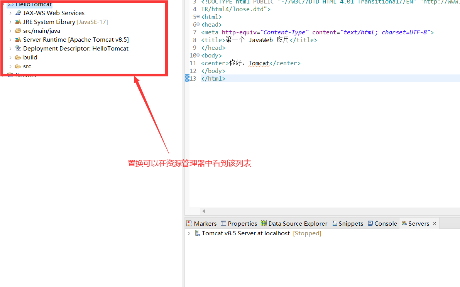Image resolution: width=460 pixels, height=287 pixels.
Task: Collapse the html tag at line 5
Action: pos(198,17)
